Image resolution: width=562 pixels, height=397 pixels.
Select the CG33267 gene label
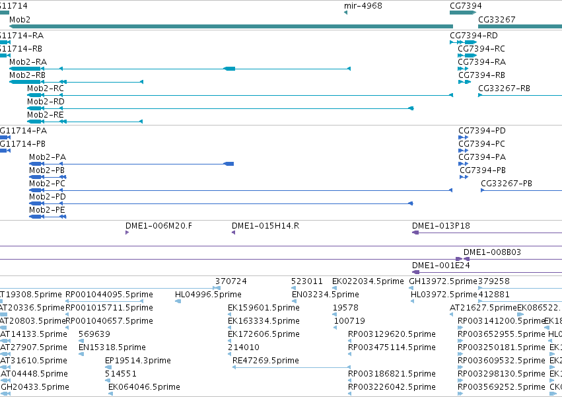point(497,19)
